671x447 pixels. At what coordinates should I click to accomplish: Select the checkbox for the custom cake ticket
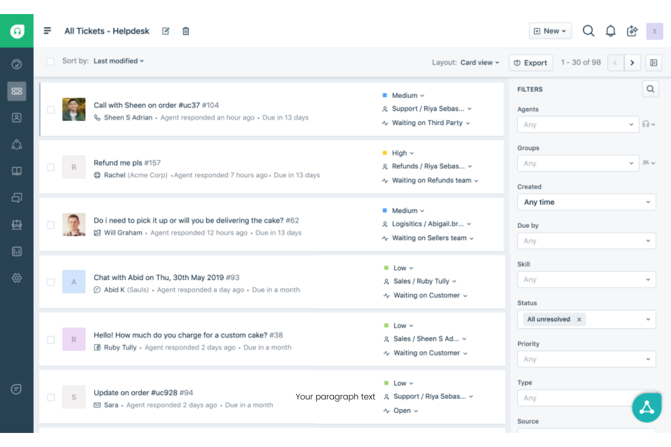click(x=50, y=340)
